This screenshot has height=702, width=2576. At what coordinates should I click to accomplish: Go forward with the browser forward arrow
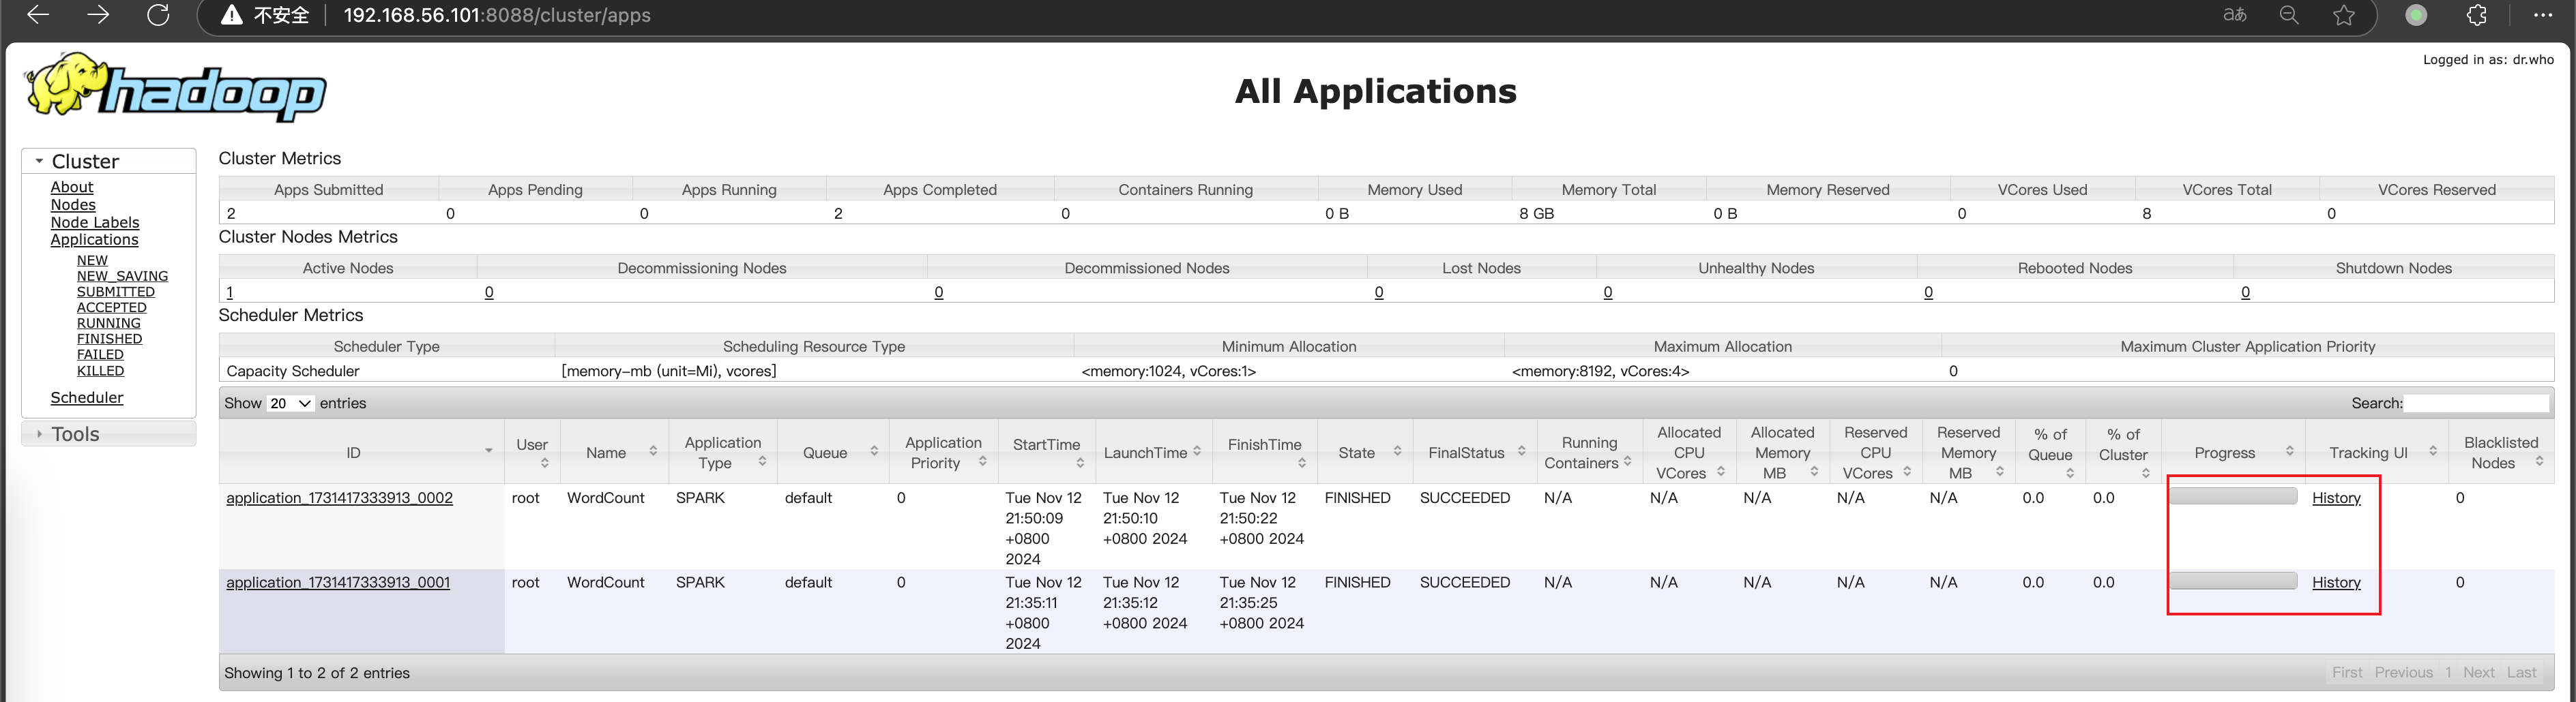(x=98, y=15)
